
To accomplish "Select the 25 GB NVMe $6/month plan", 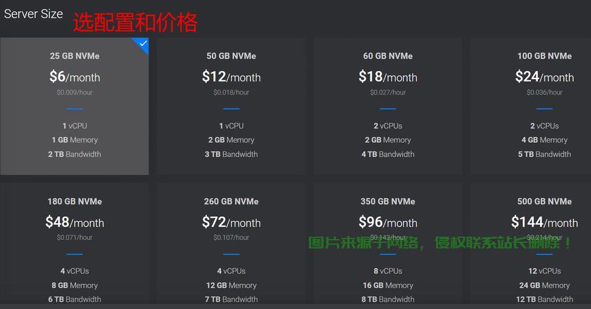I will click(x=74, y=77).
